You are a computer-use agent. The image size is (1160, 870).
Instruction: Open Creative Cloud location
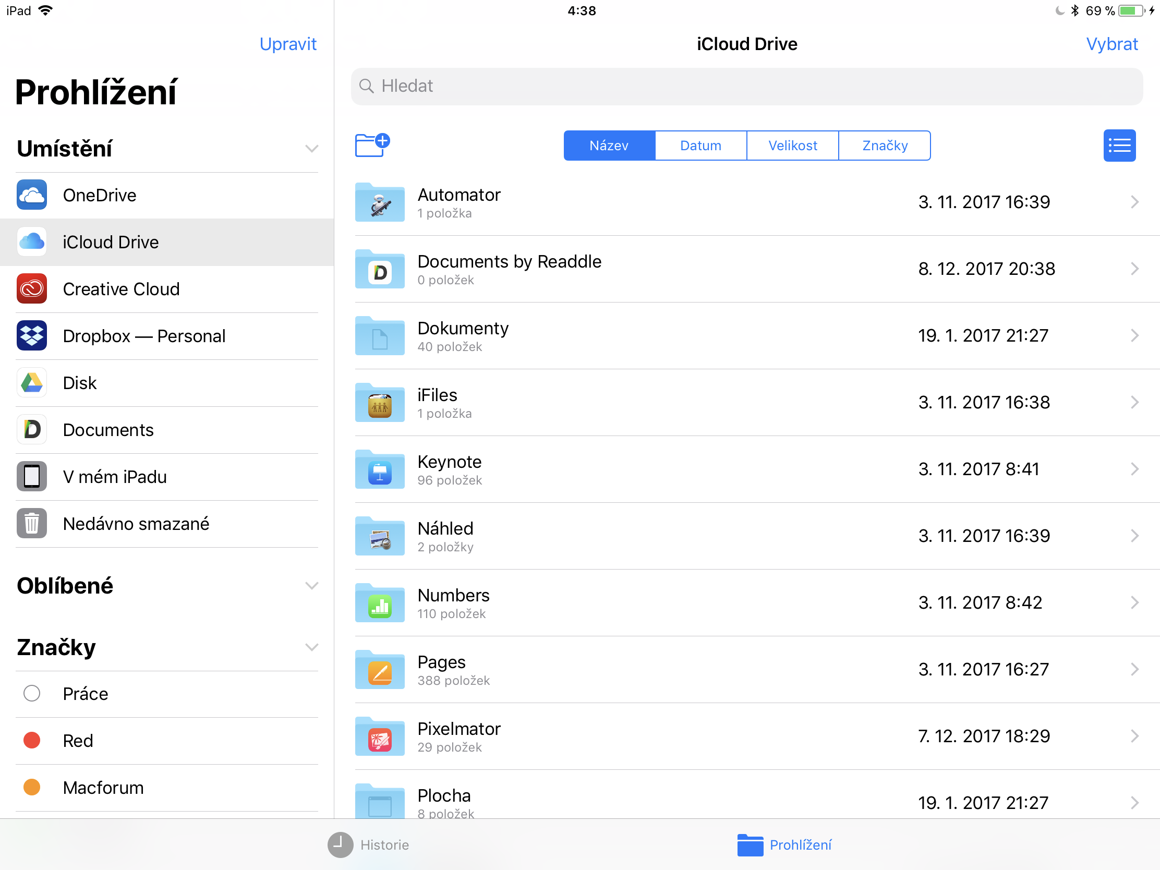pyautogui.click(x=120, y=289)
